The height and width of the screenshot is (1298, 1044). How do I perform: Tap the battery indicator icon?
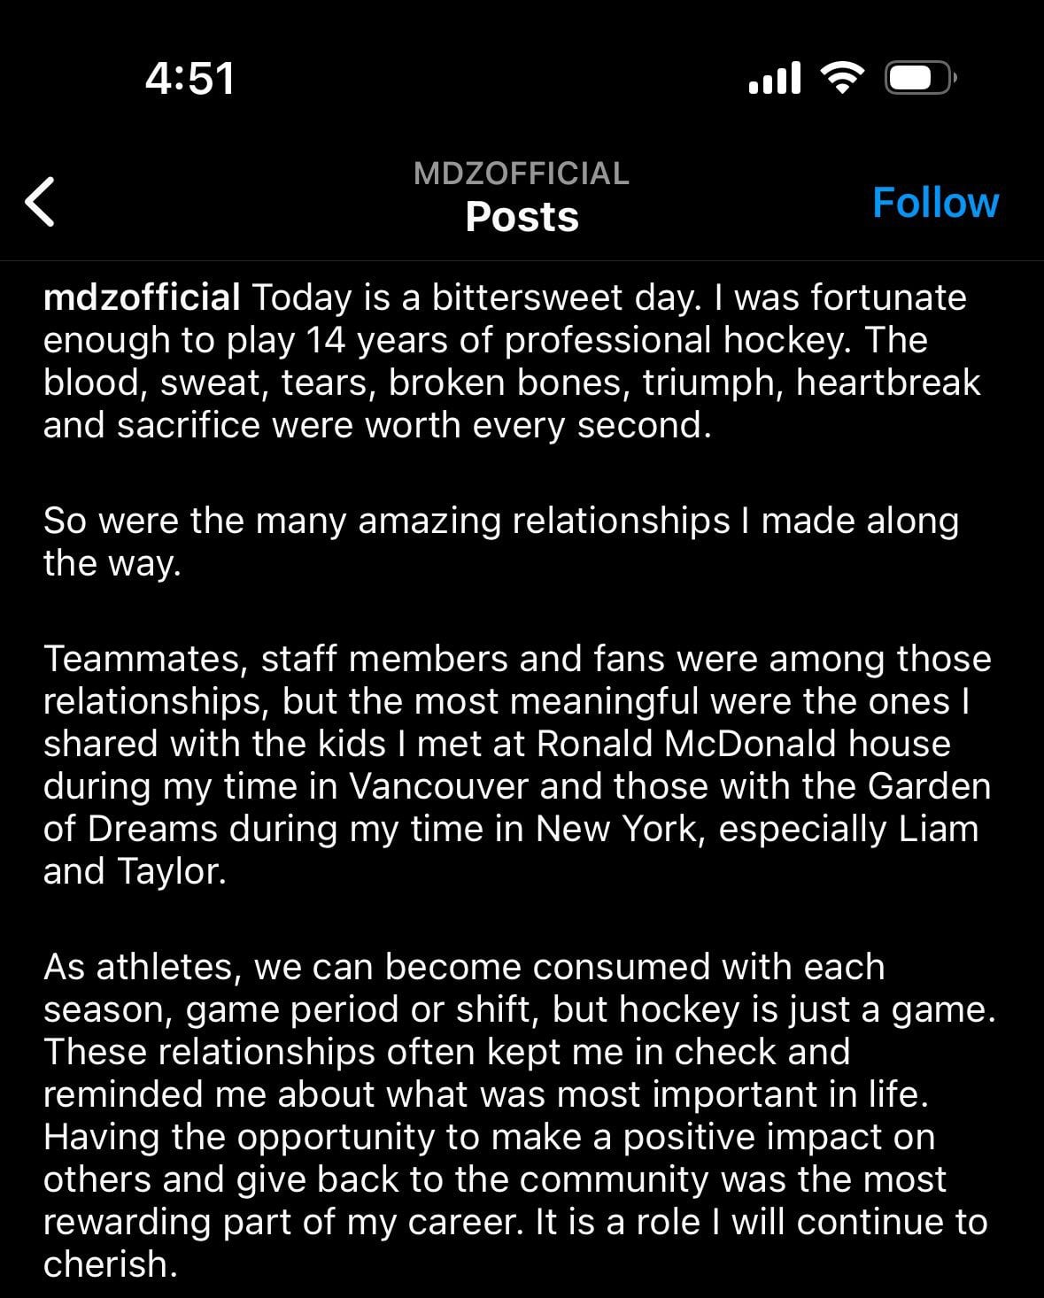point(918,79)
